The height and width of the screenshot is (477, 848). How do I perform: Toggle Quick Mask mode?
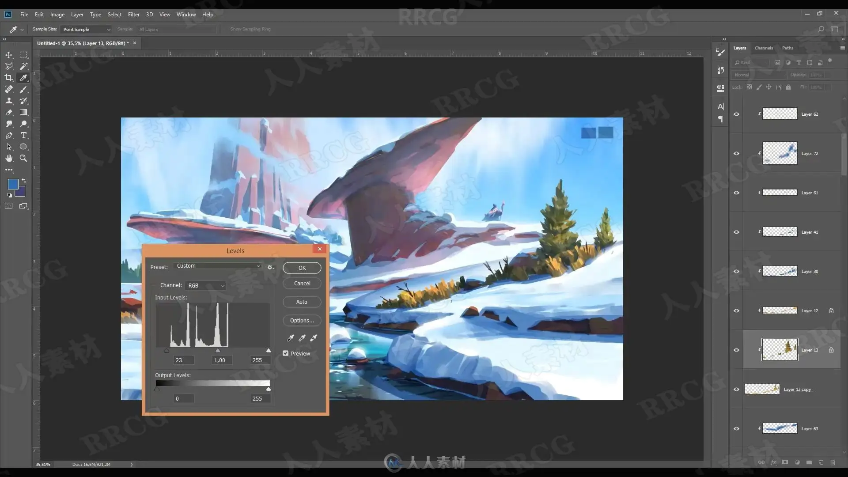9,206
